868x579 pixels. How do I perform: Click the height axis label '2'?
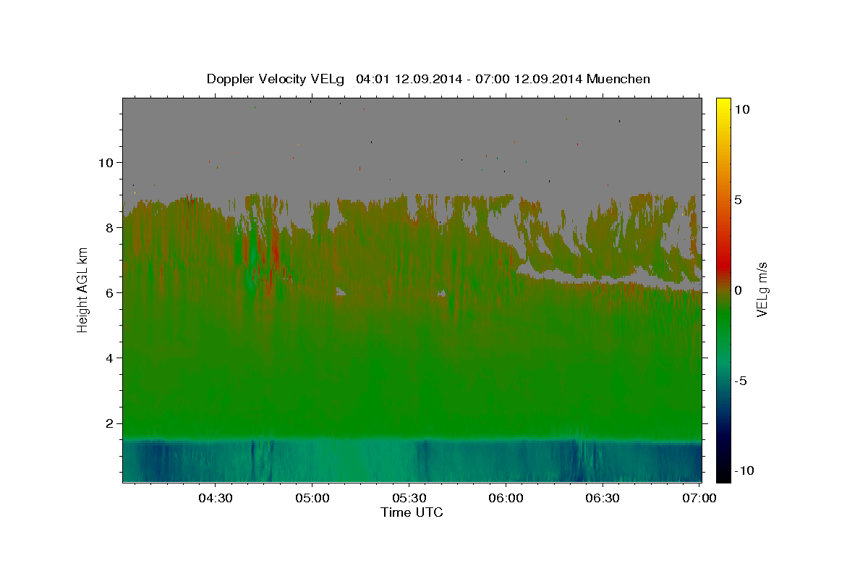109,423
